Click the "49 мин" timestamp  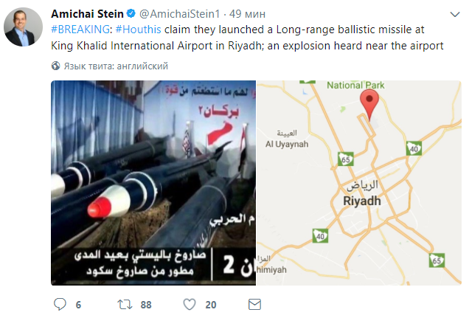[x=249, y=15]
